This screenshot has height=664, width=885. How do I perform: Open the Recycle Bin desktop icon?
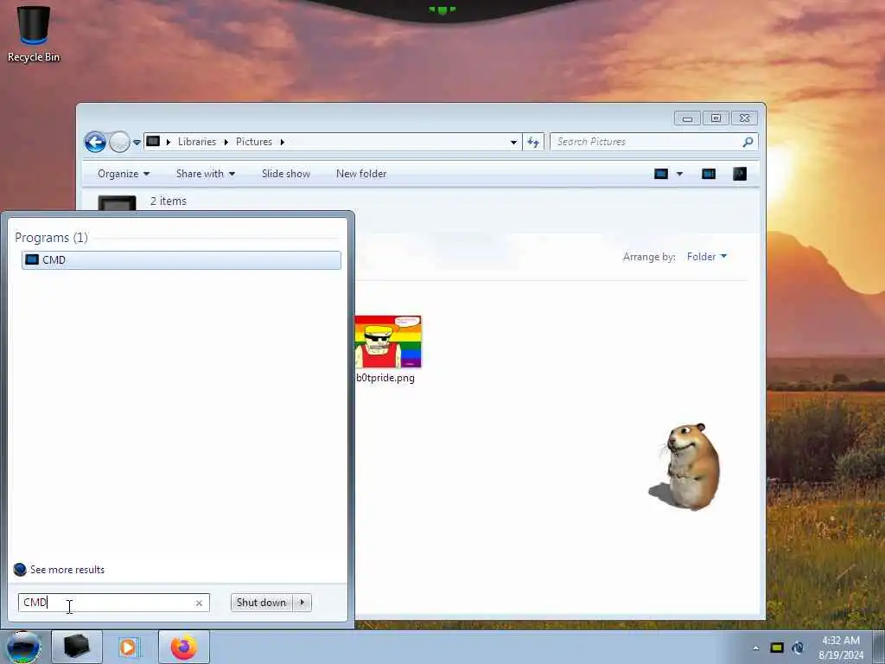click(34, 34)
